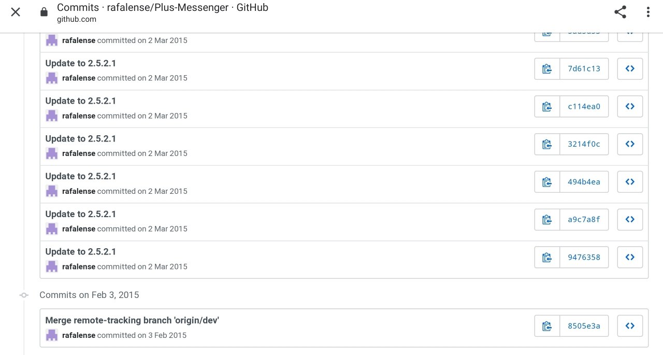This screenshot has height=355, width=663.
Task: Copy full SHA for commit c114ea0
Action: click(x=547, y=106)
